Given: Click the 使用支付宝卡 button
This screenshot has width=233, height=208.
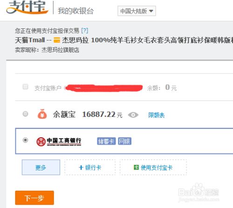Looking at the screenshot, I should tap(153, 168).
